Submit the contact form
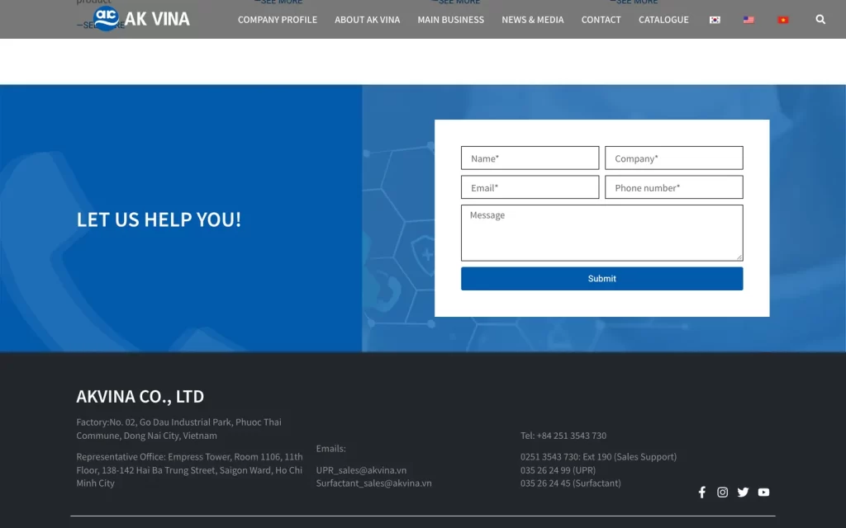Viewport: 846px width, 528px height. click(601, 279)
